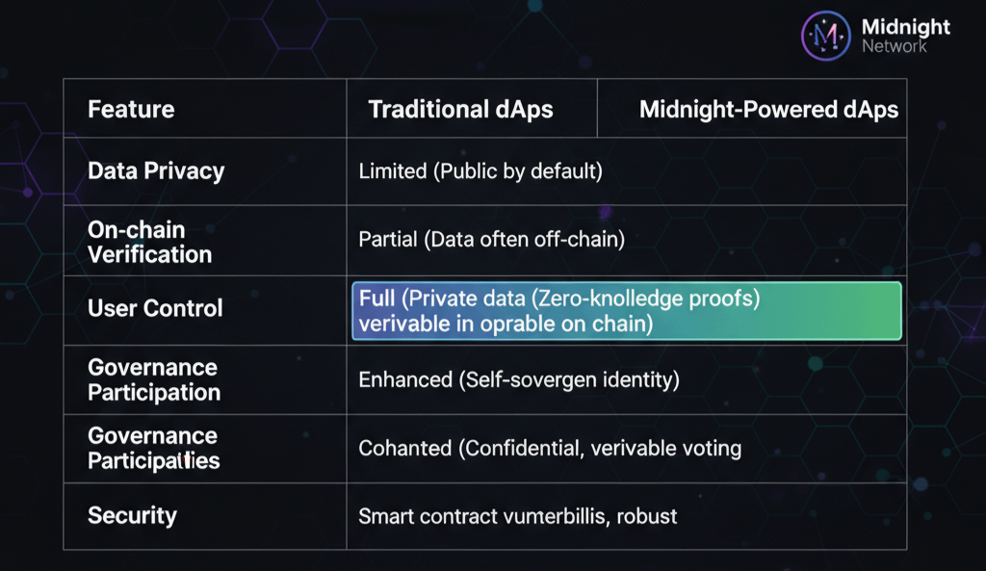Image resolution: width=986 pixels, height=571 pixels.
Task: Click the User Control row label
Action: 155,308
